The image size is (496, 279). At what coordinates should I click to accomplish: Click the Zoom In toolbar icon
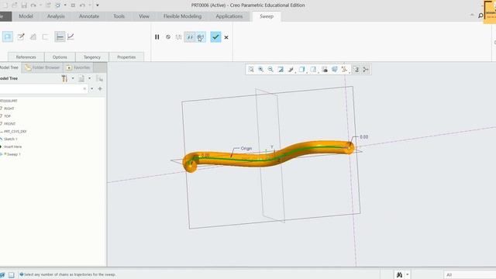click(x=260, y=70)
